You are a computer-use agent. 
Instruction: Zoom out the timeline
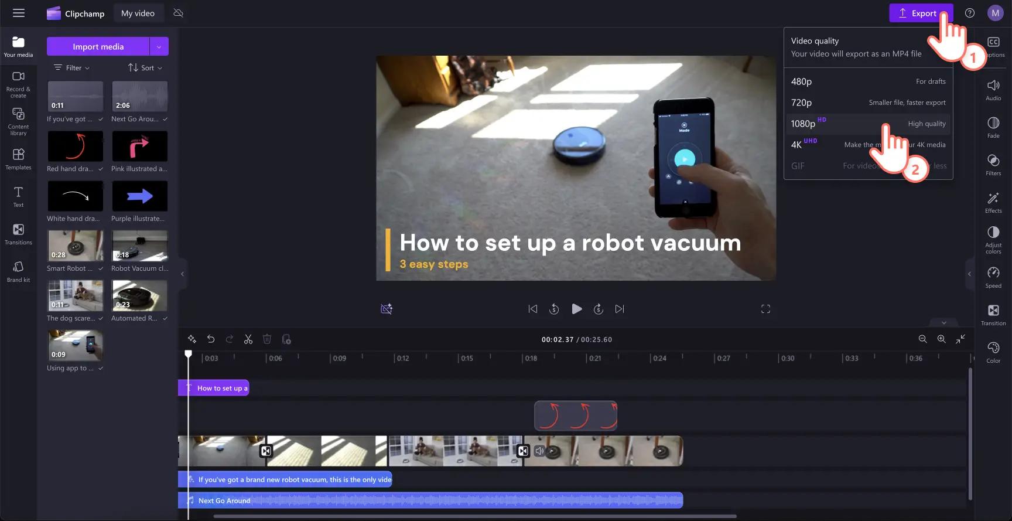922,339
